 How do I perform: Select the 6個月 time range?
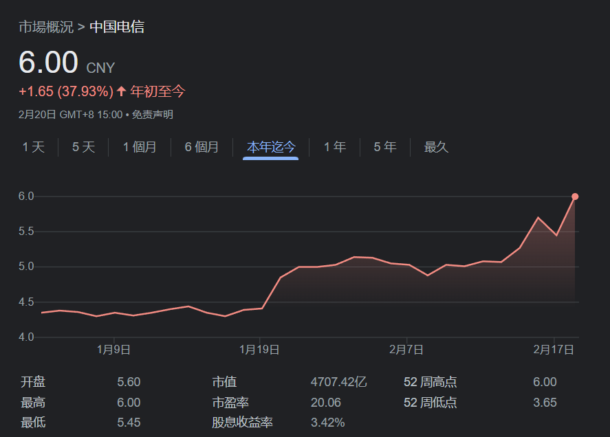coord(201,147)
